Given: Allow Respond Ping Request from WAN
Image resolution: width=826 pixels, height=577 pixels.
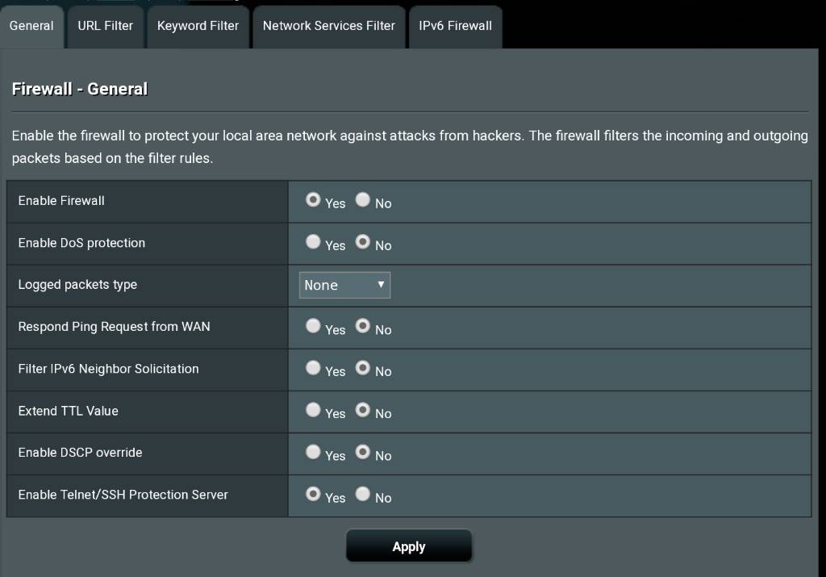Looking at the screenshot, I should point(313,326).
